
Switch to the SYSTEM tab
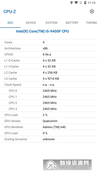pos(51,23)
